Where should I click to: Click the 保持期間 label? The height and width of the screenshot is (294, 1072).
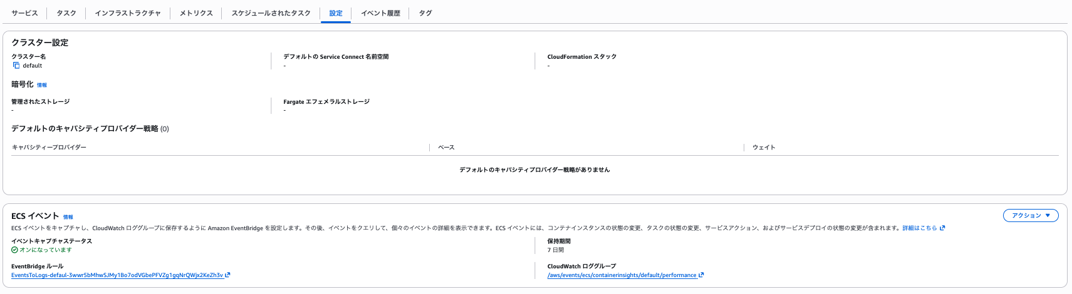point(559,241)
